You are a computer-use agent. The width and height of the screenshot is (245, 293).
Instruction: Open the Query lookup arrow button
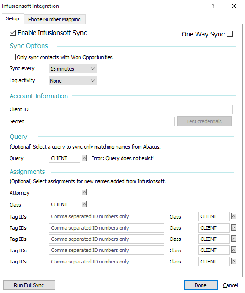tap(85, 158)
